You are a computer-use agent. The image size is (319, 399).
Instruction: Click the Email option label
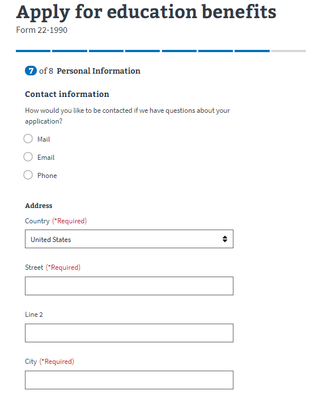(x=46, y=158)
